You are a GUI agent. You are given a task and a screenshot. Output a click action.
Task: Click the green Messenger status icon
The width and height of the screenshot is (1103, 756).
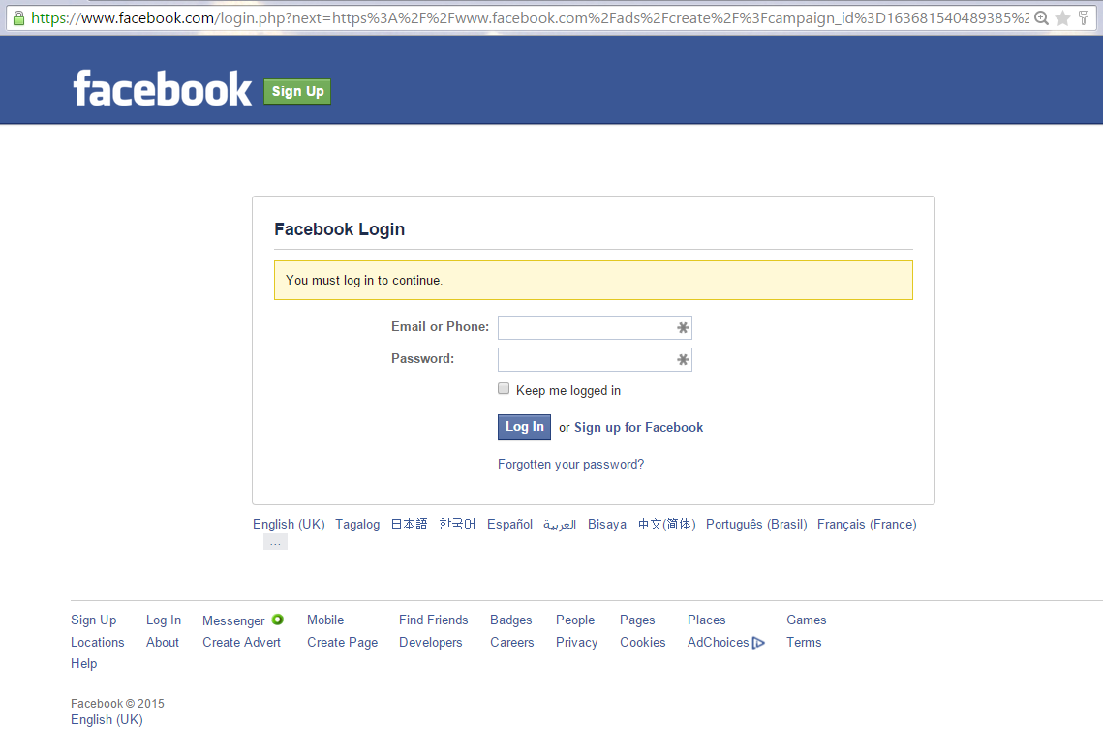pyautogui.click(x=278, y=620)
